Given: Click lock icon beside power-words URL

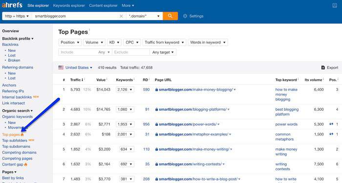Looking at the screenshot, I should 157,124.
